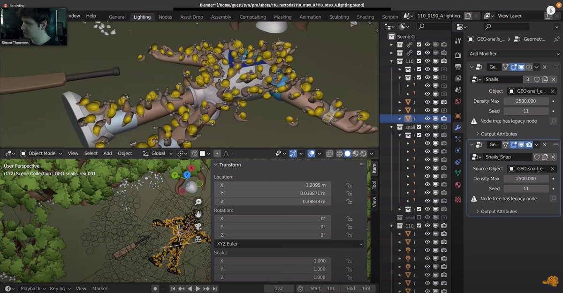Screen dimensions: 563x293
Task: Remove the Snails_Snap modifier
Action: coord(545,145)
